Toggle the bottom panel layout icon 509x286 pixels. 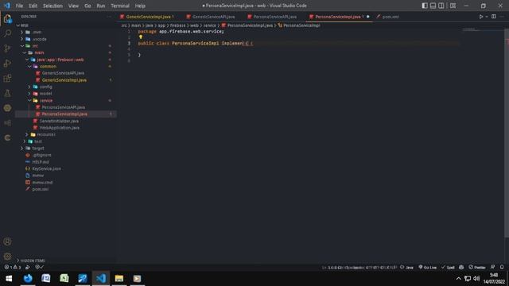click(x=433, y=6)
